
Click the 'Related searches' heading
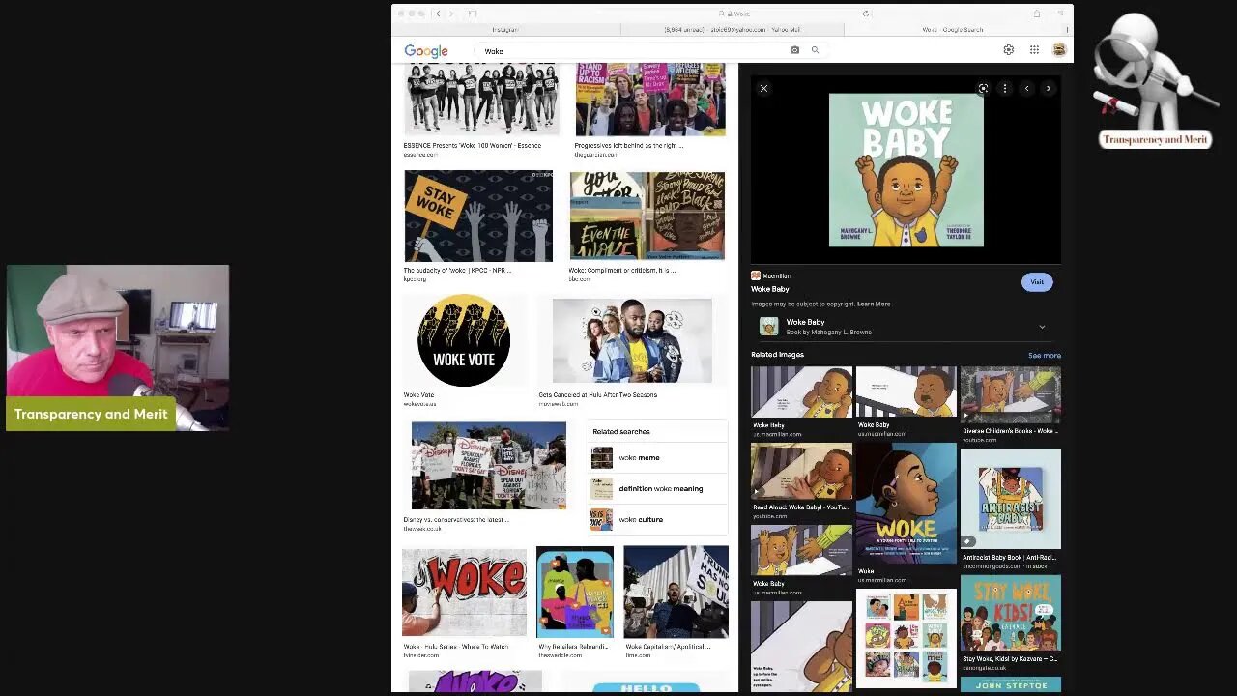(621, 432)
